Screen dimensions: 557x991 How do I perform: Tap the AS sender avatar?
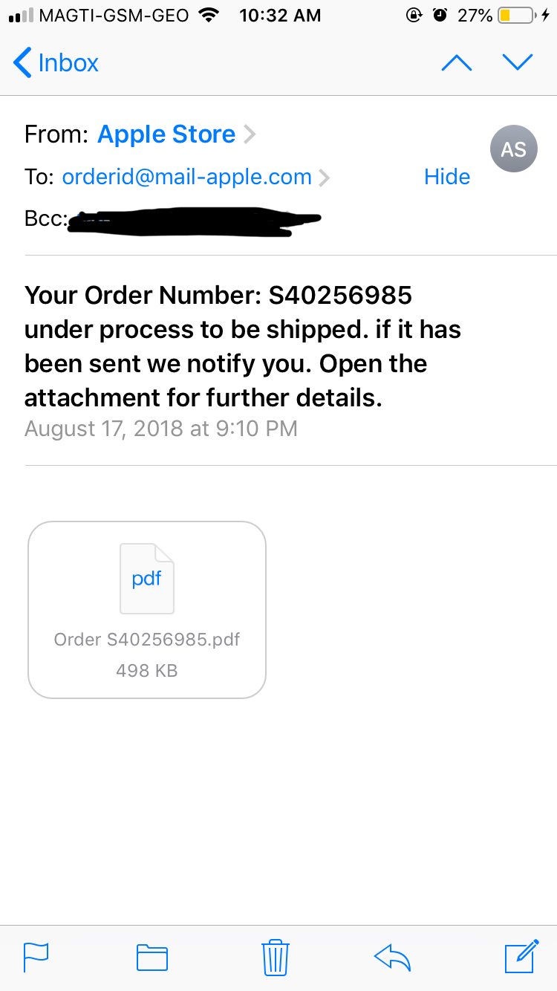pyautogui.click(x=513, y=149)
